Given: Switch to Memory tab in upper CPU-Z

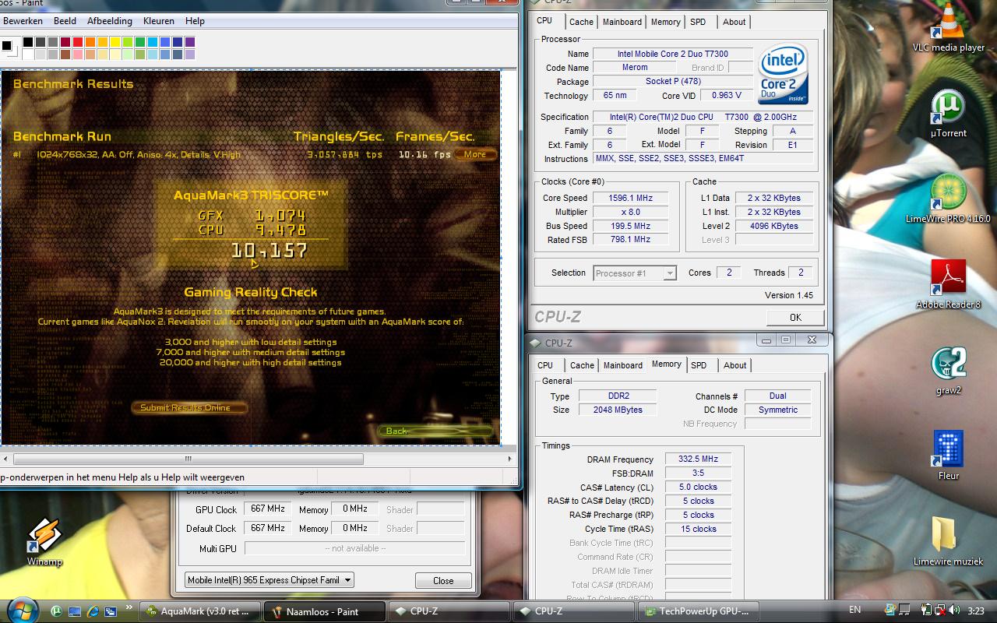Looking at the screenshot, I should click(666, 22).
